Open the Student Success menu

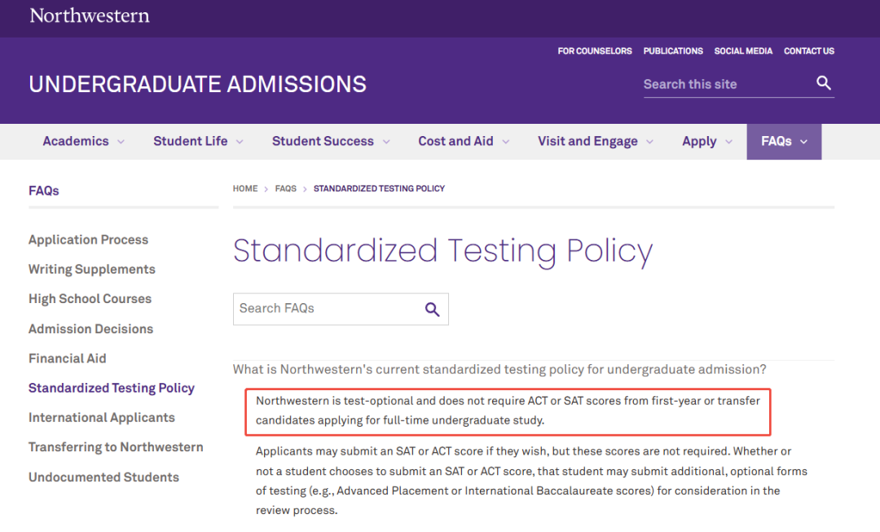pos(331,142)
